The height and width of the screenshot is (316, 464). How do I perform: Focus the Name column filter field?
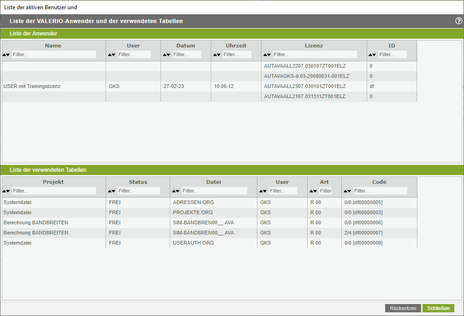[x=54, y=54]
